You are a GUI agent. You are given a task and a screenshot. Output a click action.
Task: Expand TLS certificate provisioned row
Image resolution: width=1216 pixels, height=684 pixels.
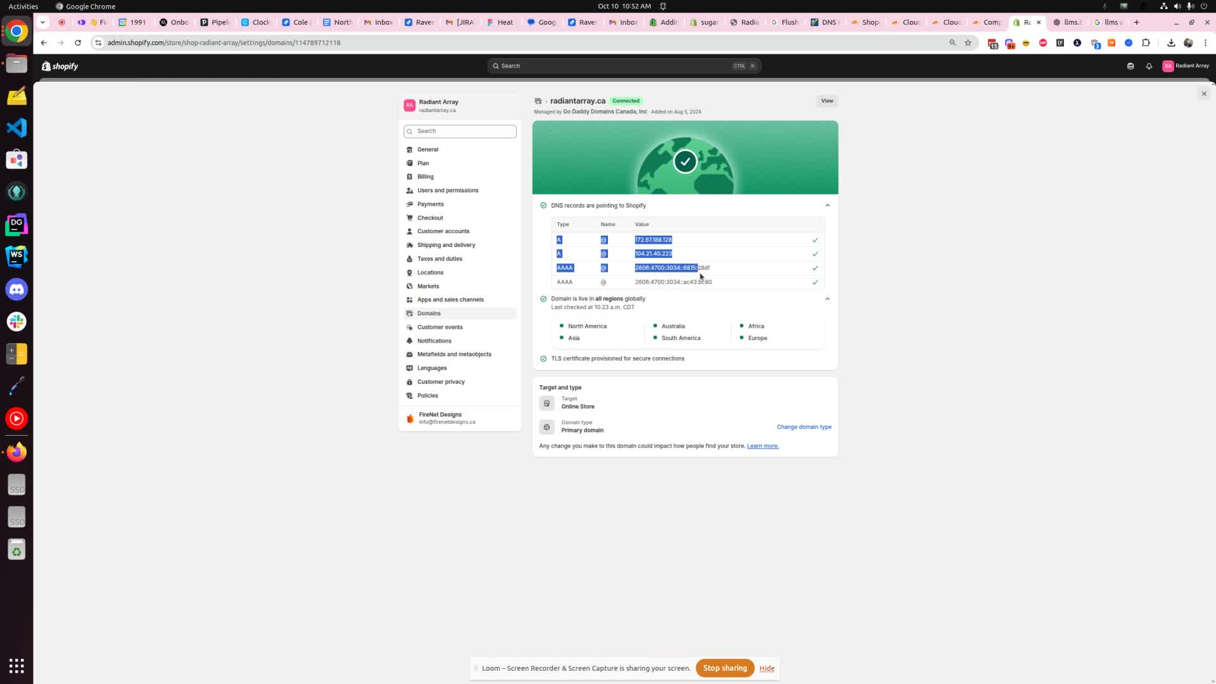click(x=617, y=358)
